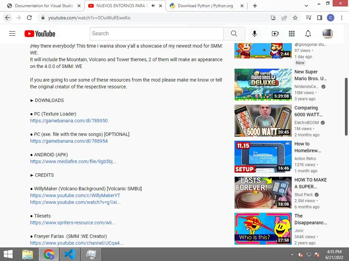Open New Super Mario Bros. U Deluxe thumbnail

(x=263, y=85)
